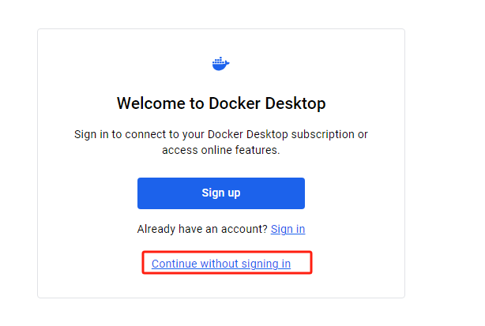Click the Docker whale logo
The height and width of the screenshot is (326, 485).
(220, 64)
